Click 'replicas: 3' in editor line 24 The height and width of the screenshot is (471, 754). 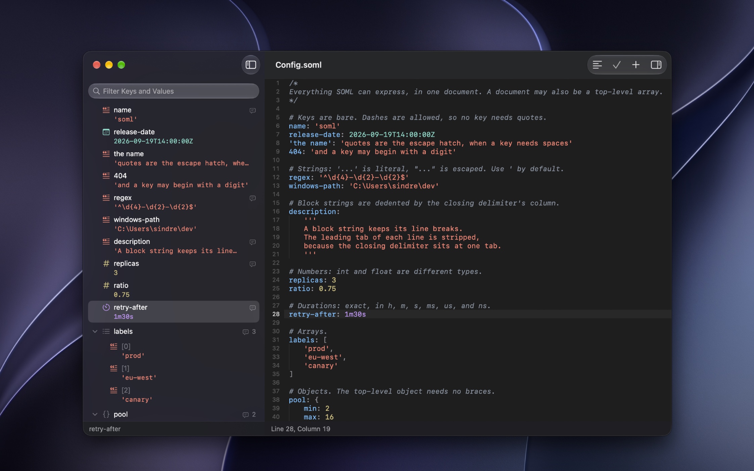[312, 280]
